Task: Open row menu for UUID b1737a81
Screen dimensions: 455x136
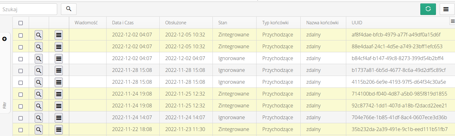Action: 58,70
